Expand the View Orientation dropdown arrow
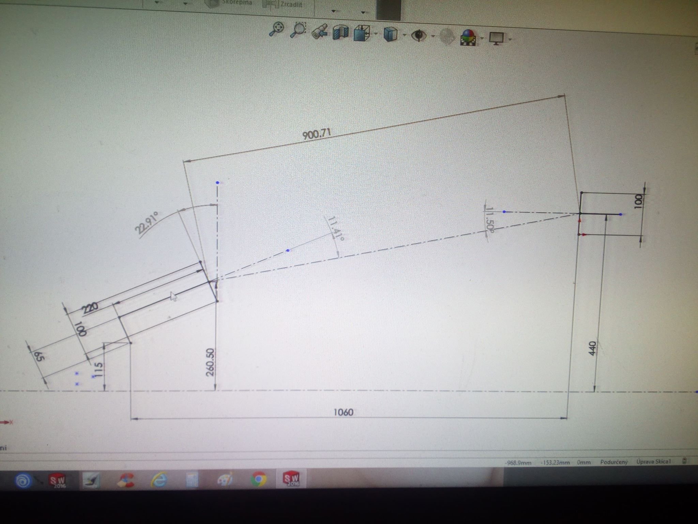698x524 pixels. (376, 34)
